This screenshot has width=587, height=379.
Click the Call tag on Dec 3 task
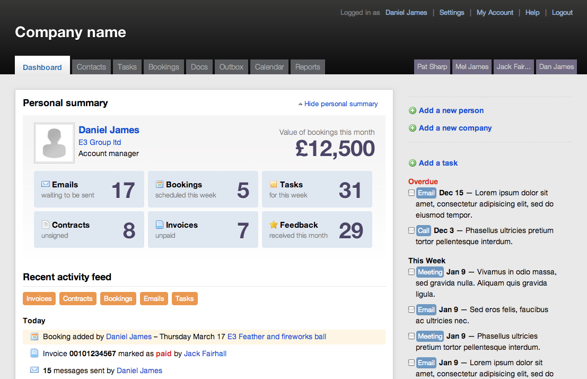tap(423, 230)
